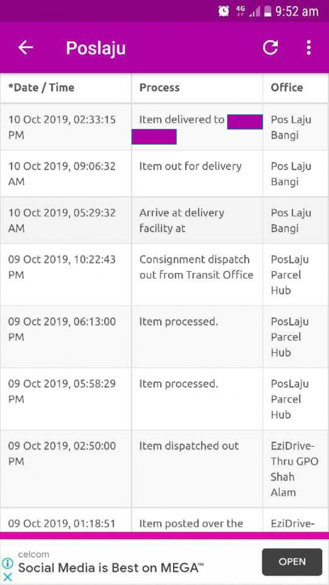Screen dimensions: 329x585
Task: Open the three-dot overflow menu
Action: coord(308,48)
